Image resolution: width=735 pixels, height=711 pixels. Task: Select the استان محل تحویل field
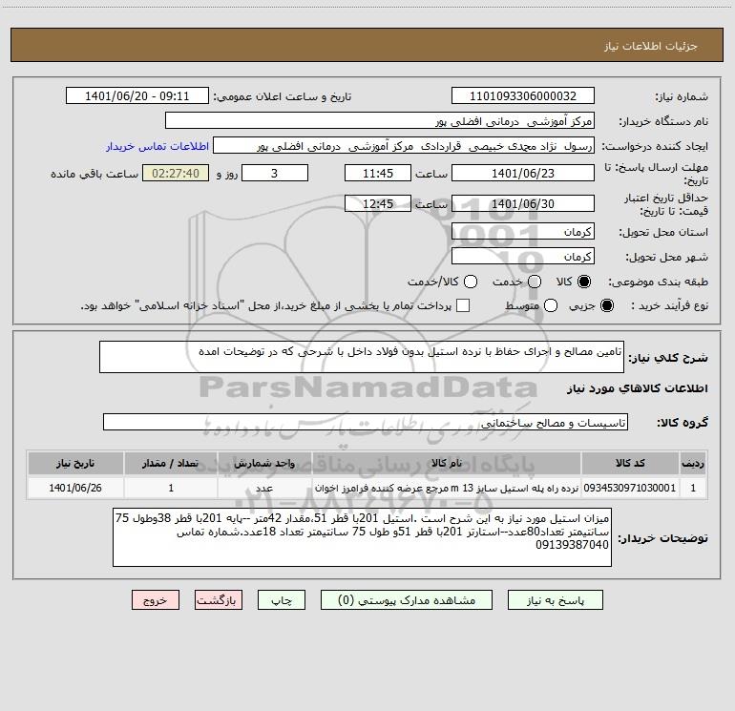pyautogui.click(x=523, y=232)
